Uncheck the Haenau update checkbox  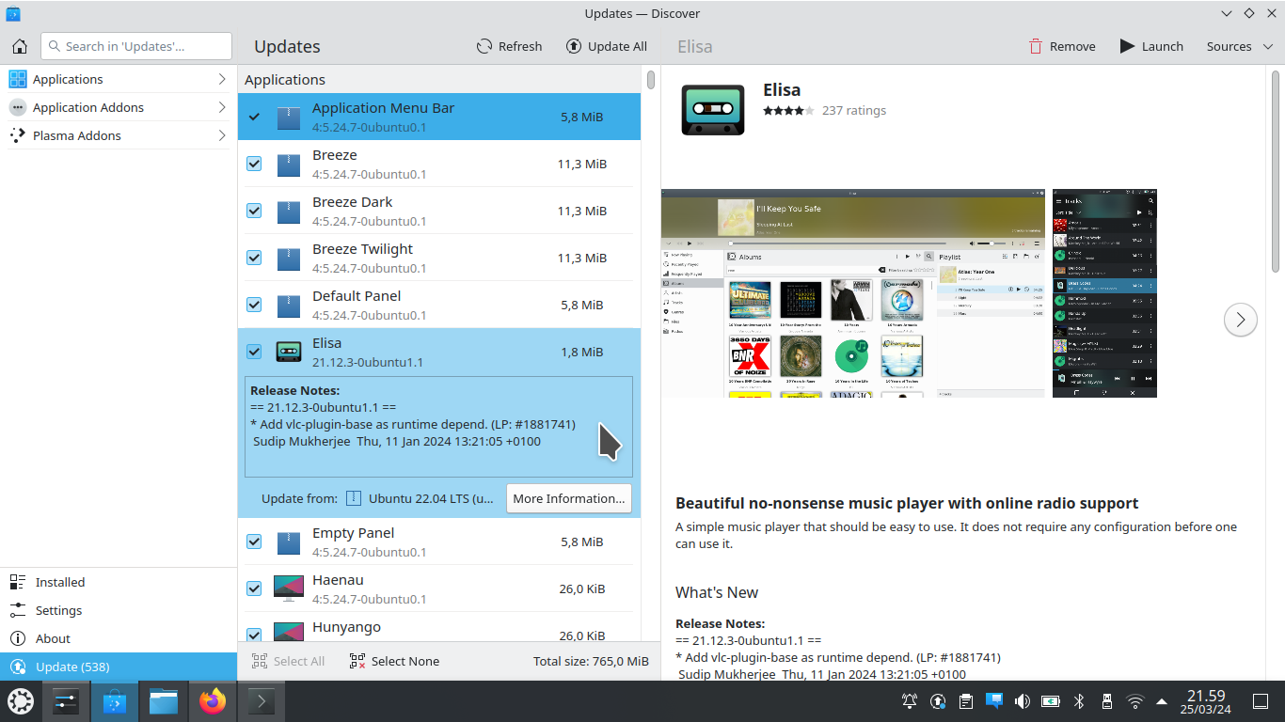254,589
